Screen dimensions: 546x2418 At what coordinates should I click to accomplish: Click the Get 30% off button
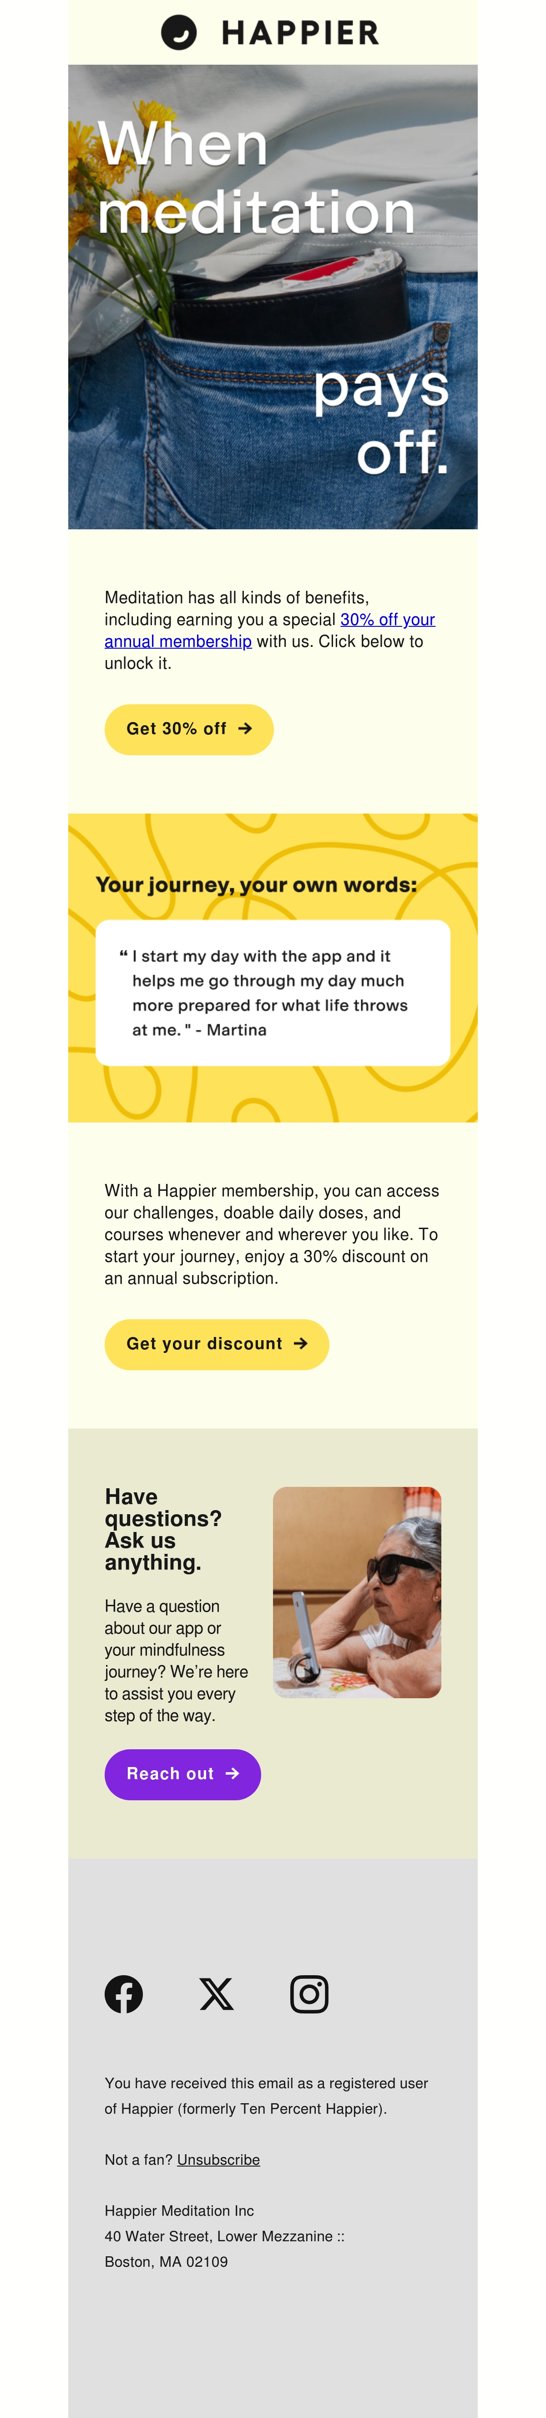[188, 729]
